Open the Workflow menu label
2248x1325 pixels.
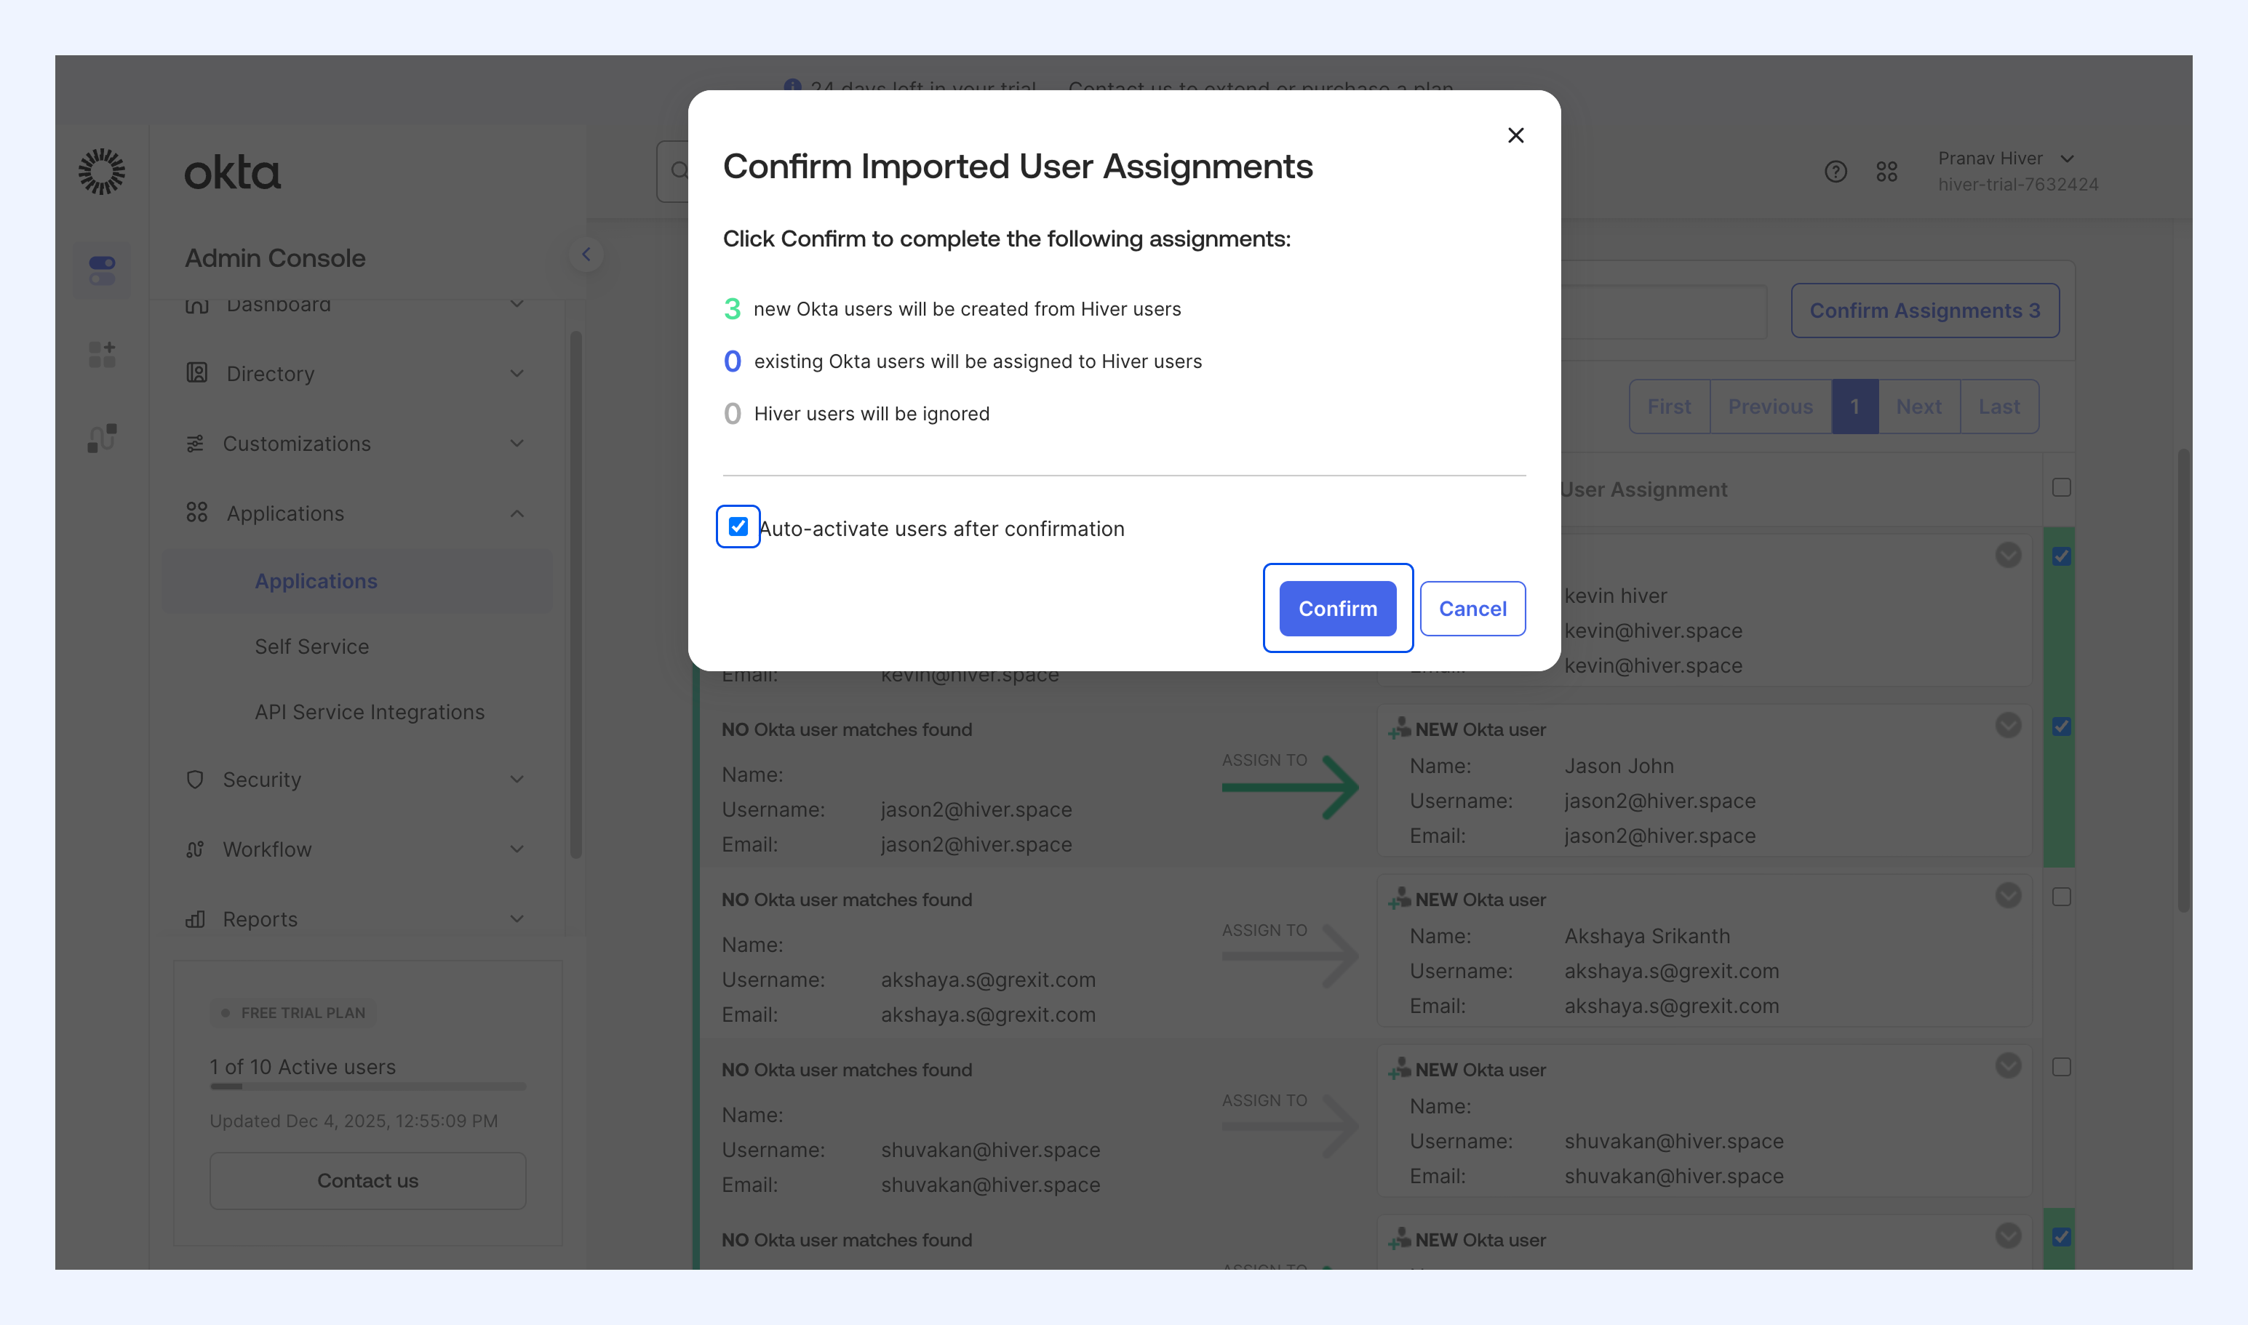(267, 849)
